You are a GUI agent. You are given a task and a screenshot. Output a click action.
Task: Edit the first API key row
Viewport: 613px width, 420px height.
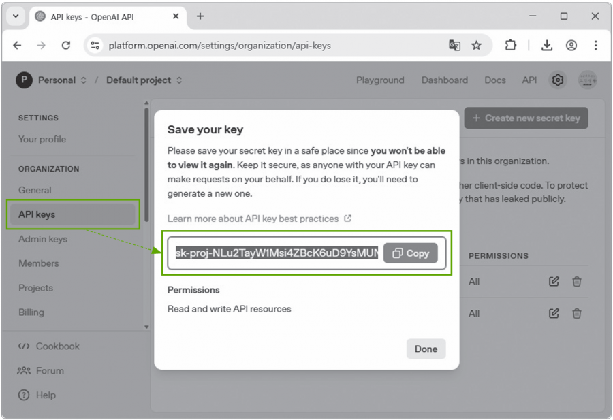(554, 281)
